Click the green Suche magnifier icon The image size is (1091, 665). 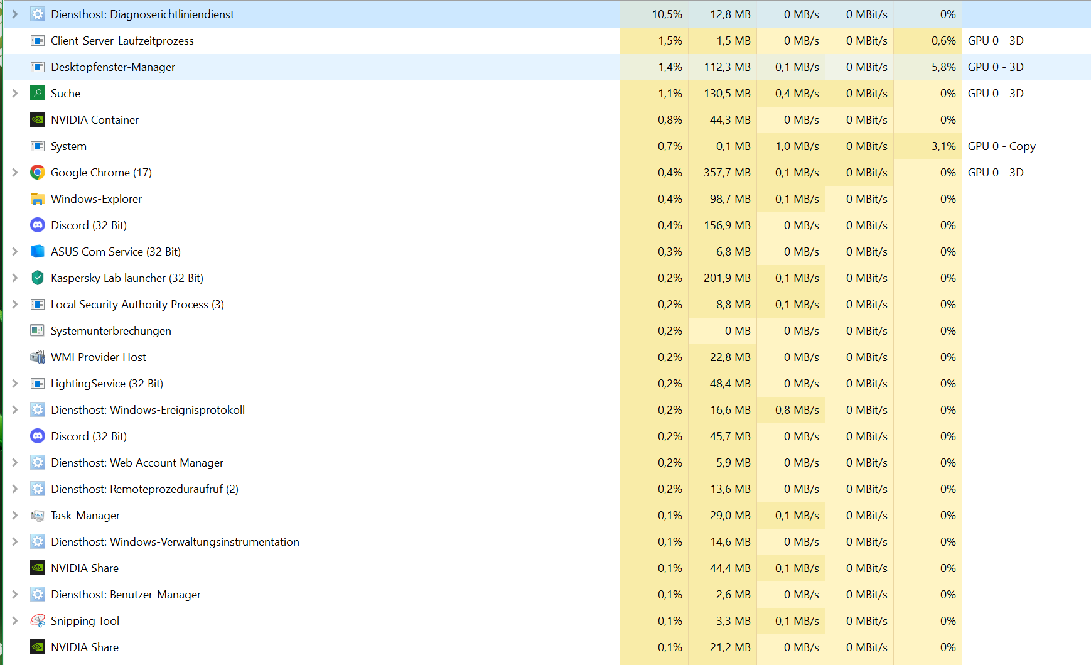click(38, 93)
